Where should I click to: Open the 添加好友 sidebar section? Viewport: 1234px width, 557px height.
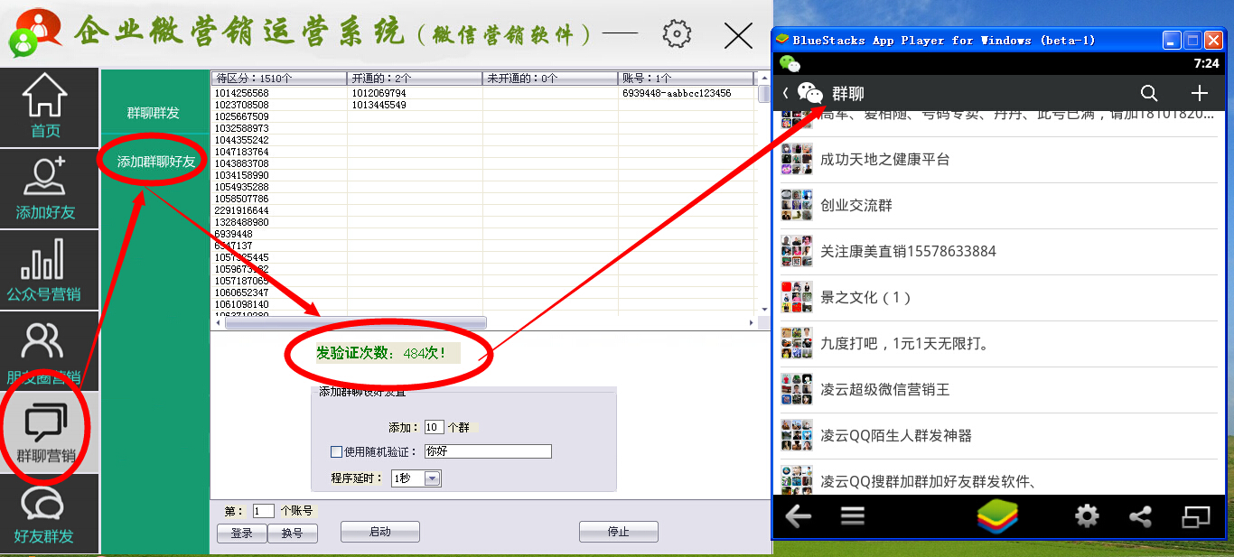coord(49,188)
